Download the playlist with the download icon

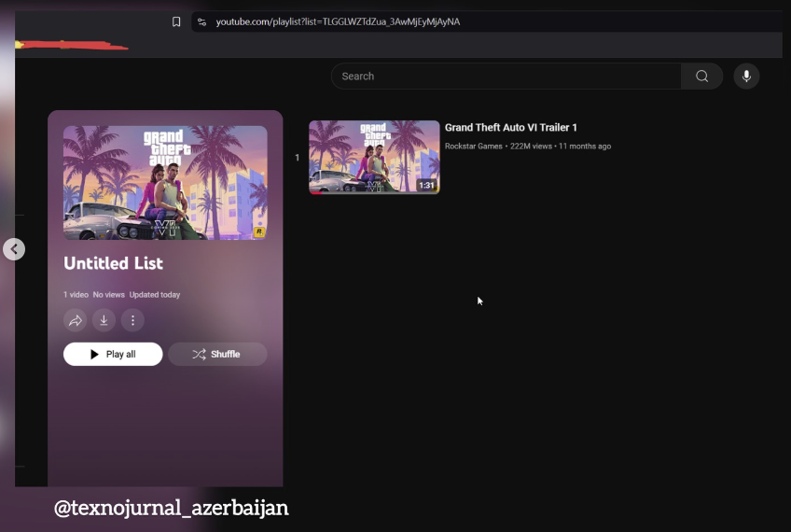104,320
